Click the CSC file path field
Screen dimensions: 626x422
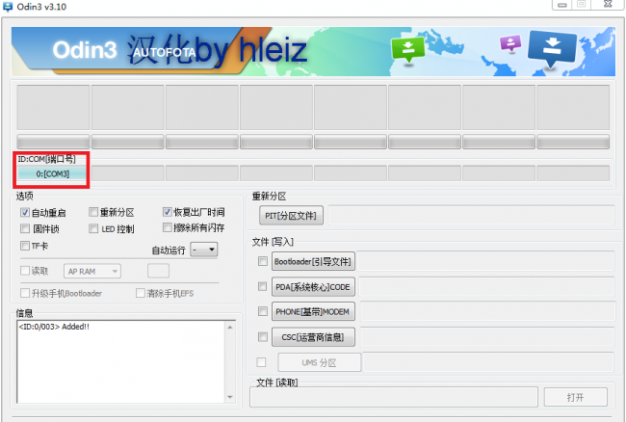[x=487, y=337]
